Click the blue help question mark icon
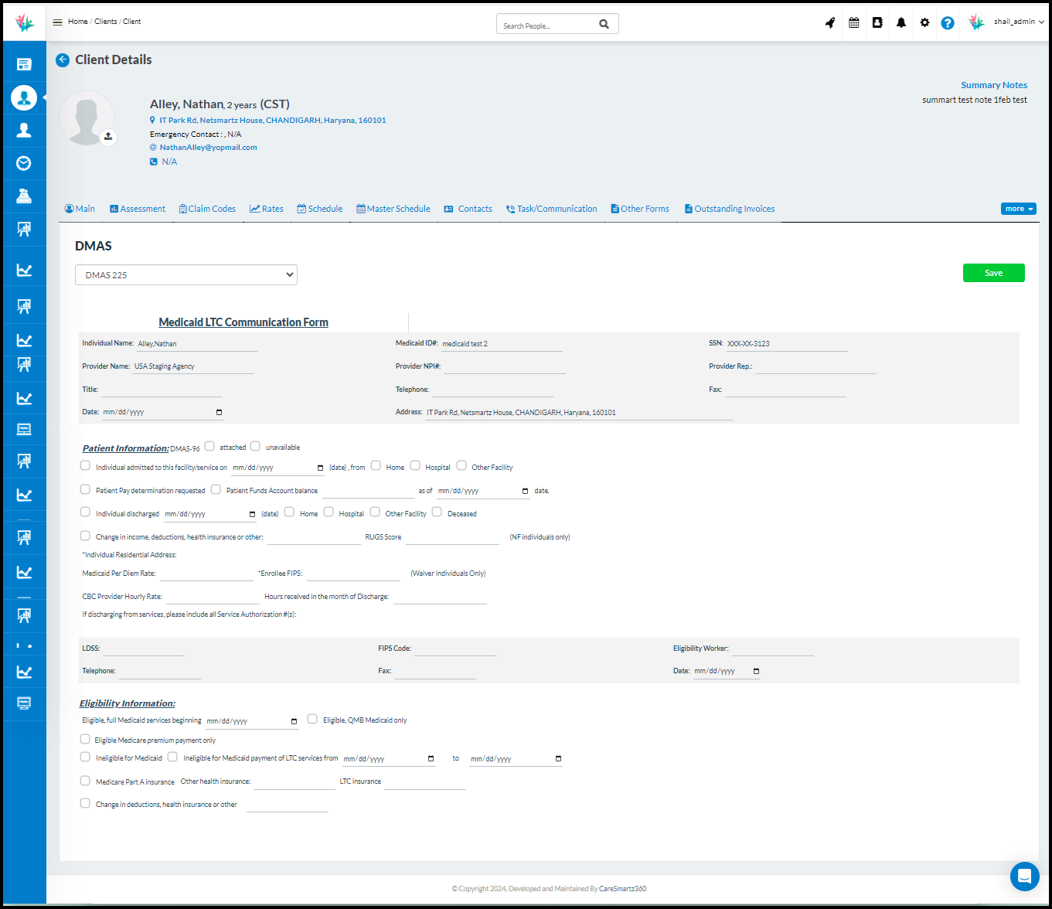 (x=948, y=23)
